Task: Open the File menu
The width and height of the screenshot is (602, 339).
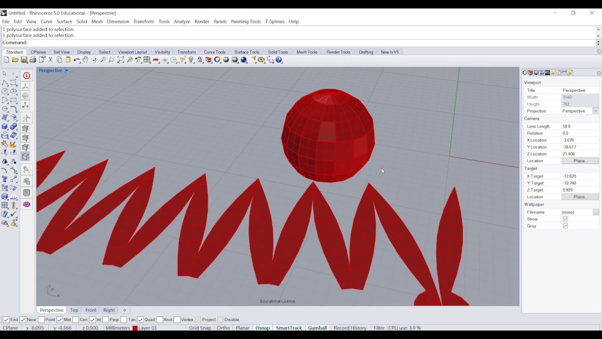Action: 6,22
